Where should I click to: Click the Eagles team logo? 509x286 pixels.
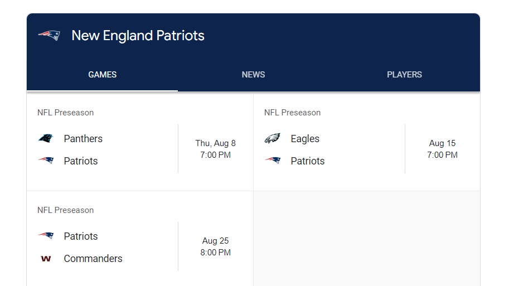[273, 138]
